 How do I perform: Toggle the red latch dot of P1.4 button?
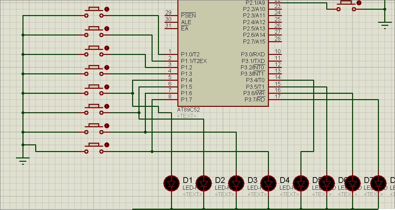pyautogui.click(x=107, y=87)
